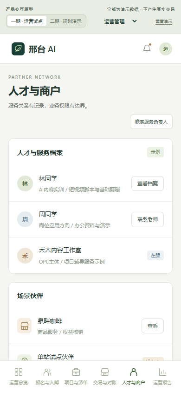
Task: Select the 人才与商户 bottom tab
Action: (x=134, y=376)
